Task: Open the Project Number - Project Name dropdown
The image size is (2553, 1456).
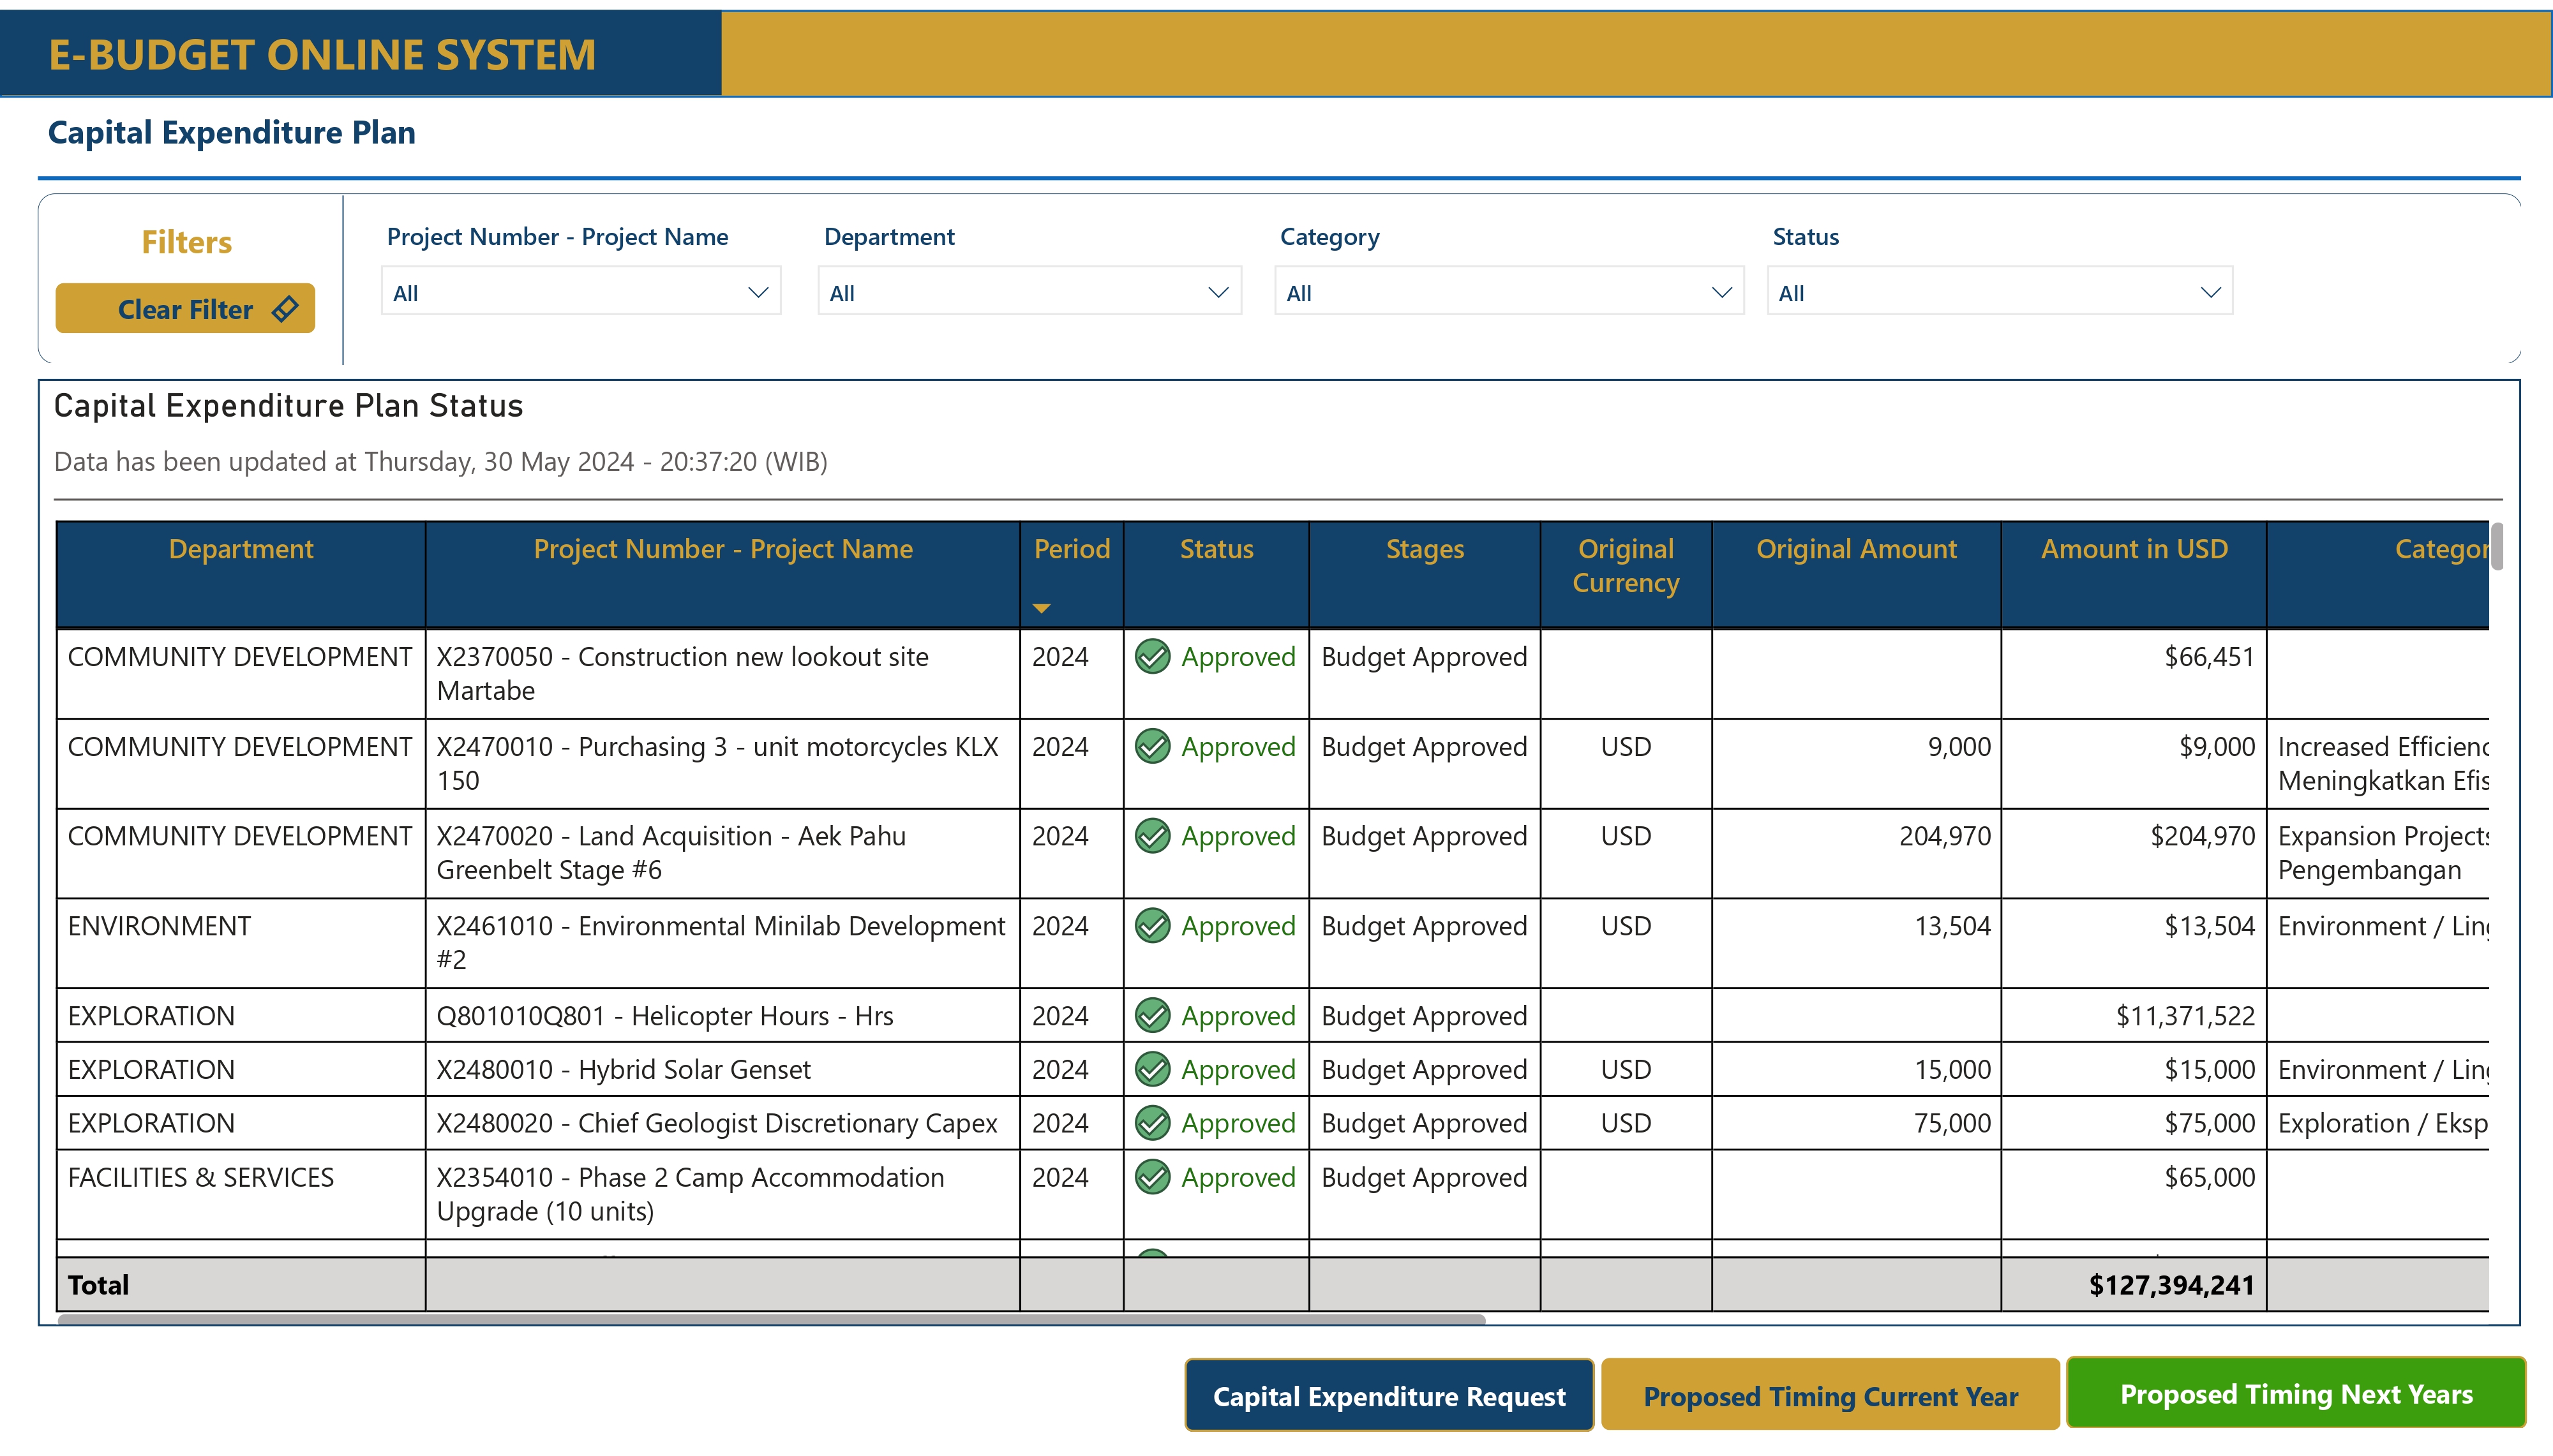Action: 581,291
